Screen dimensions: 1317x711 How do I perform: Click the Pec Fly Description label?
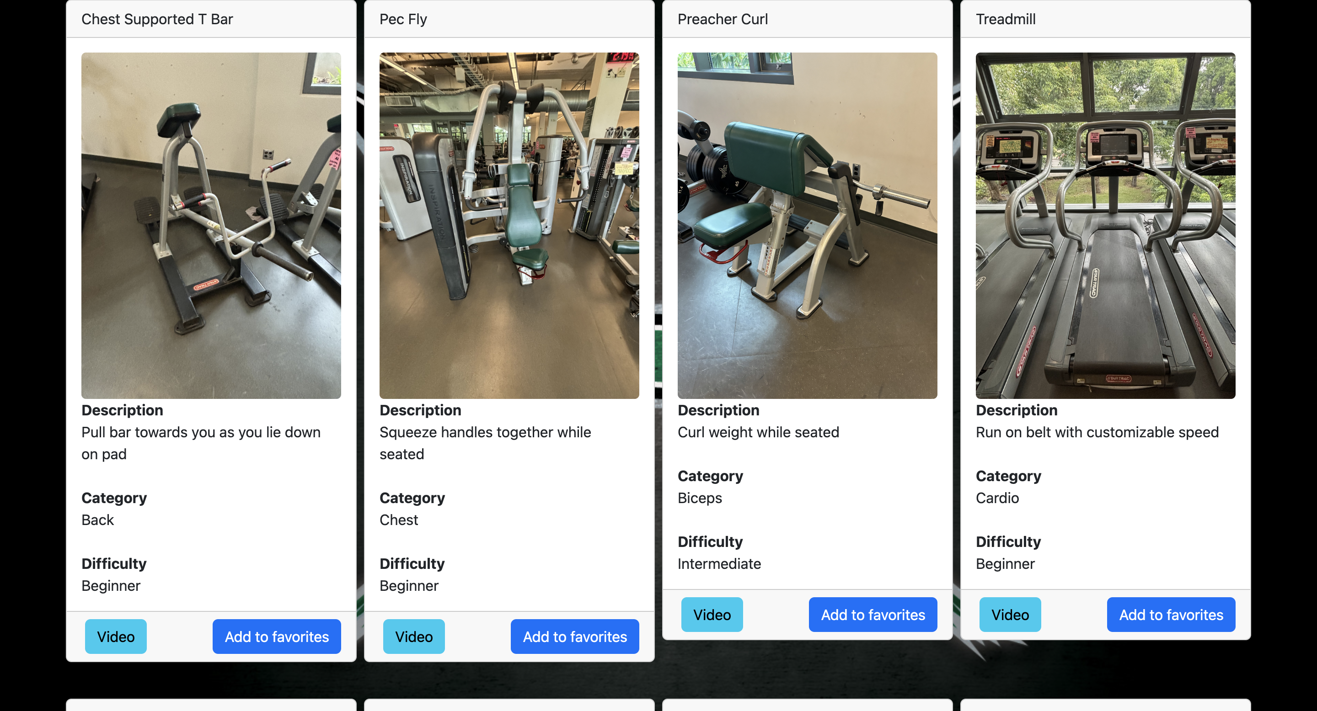(421, 410)
